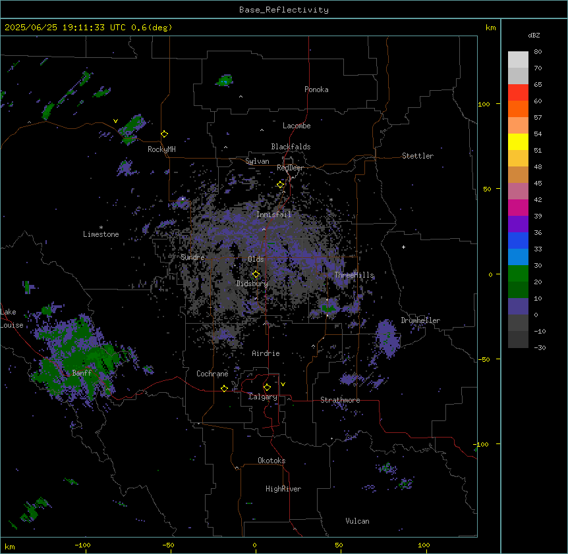
Task: Click the dBZ legend heading
Action: 534,36
